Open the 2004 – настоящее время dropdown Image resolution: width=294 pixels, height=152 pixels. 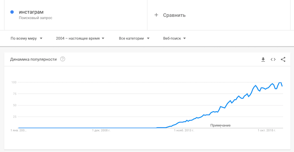[80, 38]
